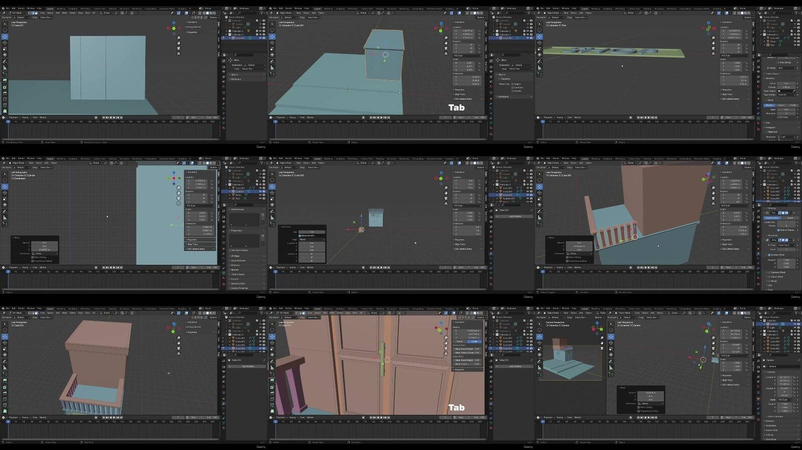Toggle Generate UVs checkbox in the Add Cube panel
Viewport: 802px width, 450px height.
point(300,236)
